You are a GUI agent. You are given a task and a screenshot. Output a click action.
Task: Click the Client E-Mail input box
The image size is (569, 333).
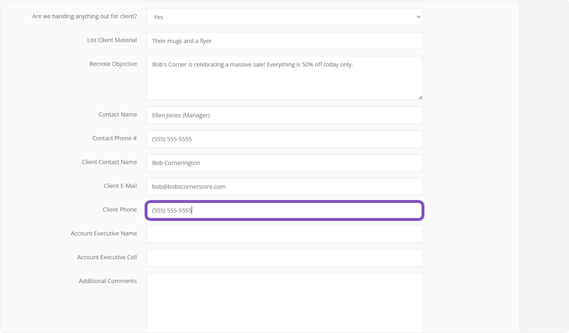point(284,186)
